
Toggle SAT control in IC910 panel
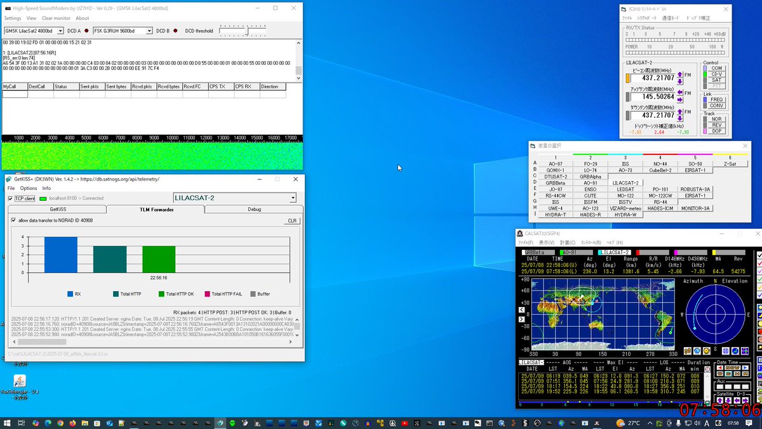pyautogui.click(x=716, y=80)
